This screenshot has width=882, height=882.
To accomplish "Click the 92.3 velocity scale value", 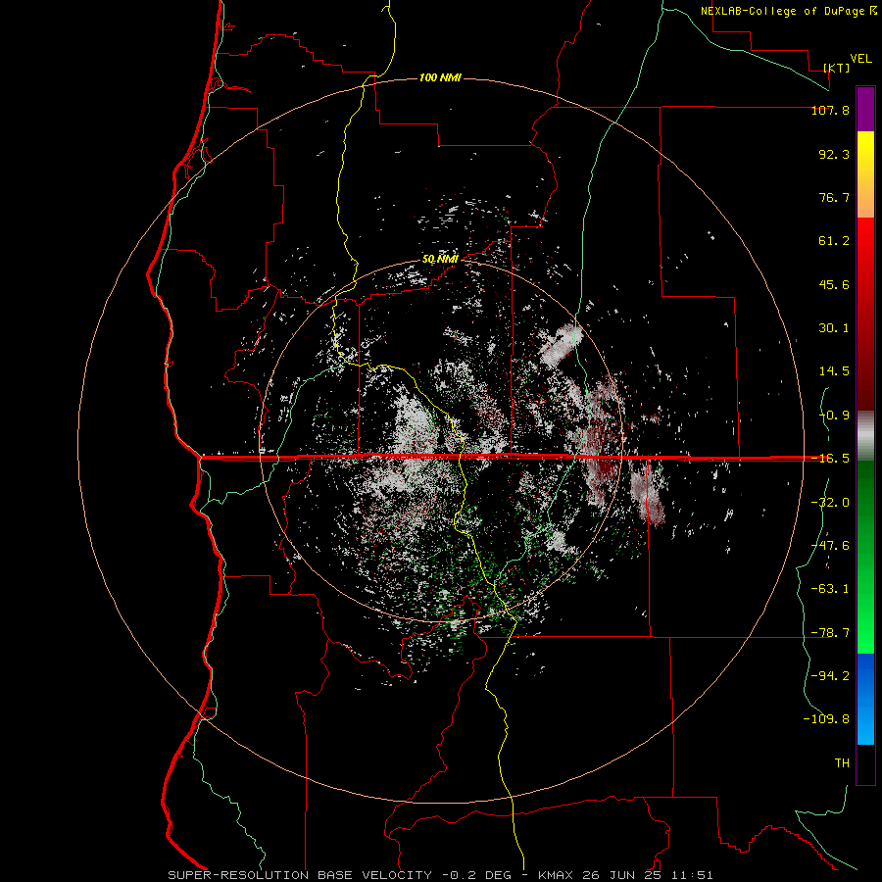I will [834, 154].
